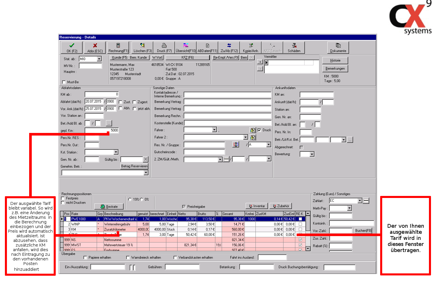This screenshot has height=289, width=433.
Task: Check Warndreieck erhalten option
Action: (x=128, y=257)
